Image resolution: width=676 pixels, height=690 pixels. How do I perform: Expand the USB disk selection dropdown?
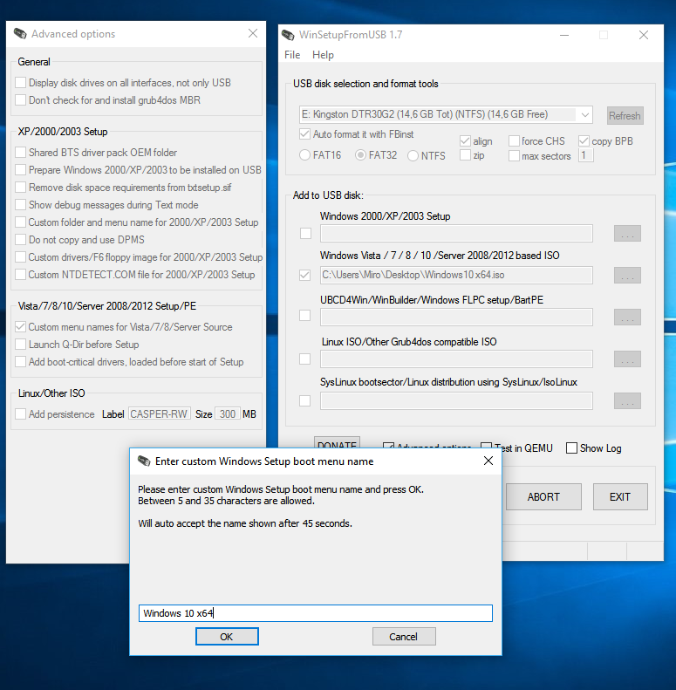click(585, 115)
